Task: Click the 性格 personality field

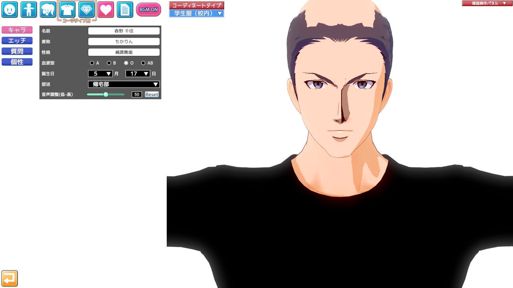Action: click(124, 52)
